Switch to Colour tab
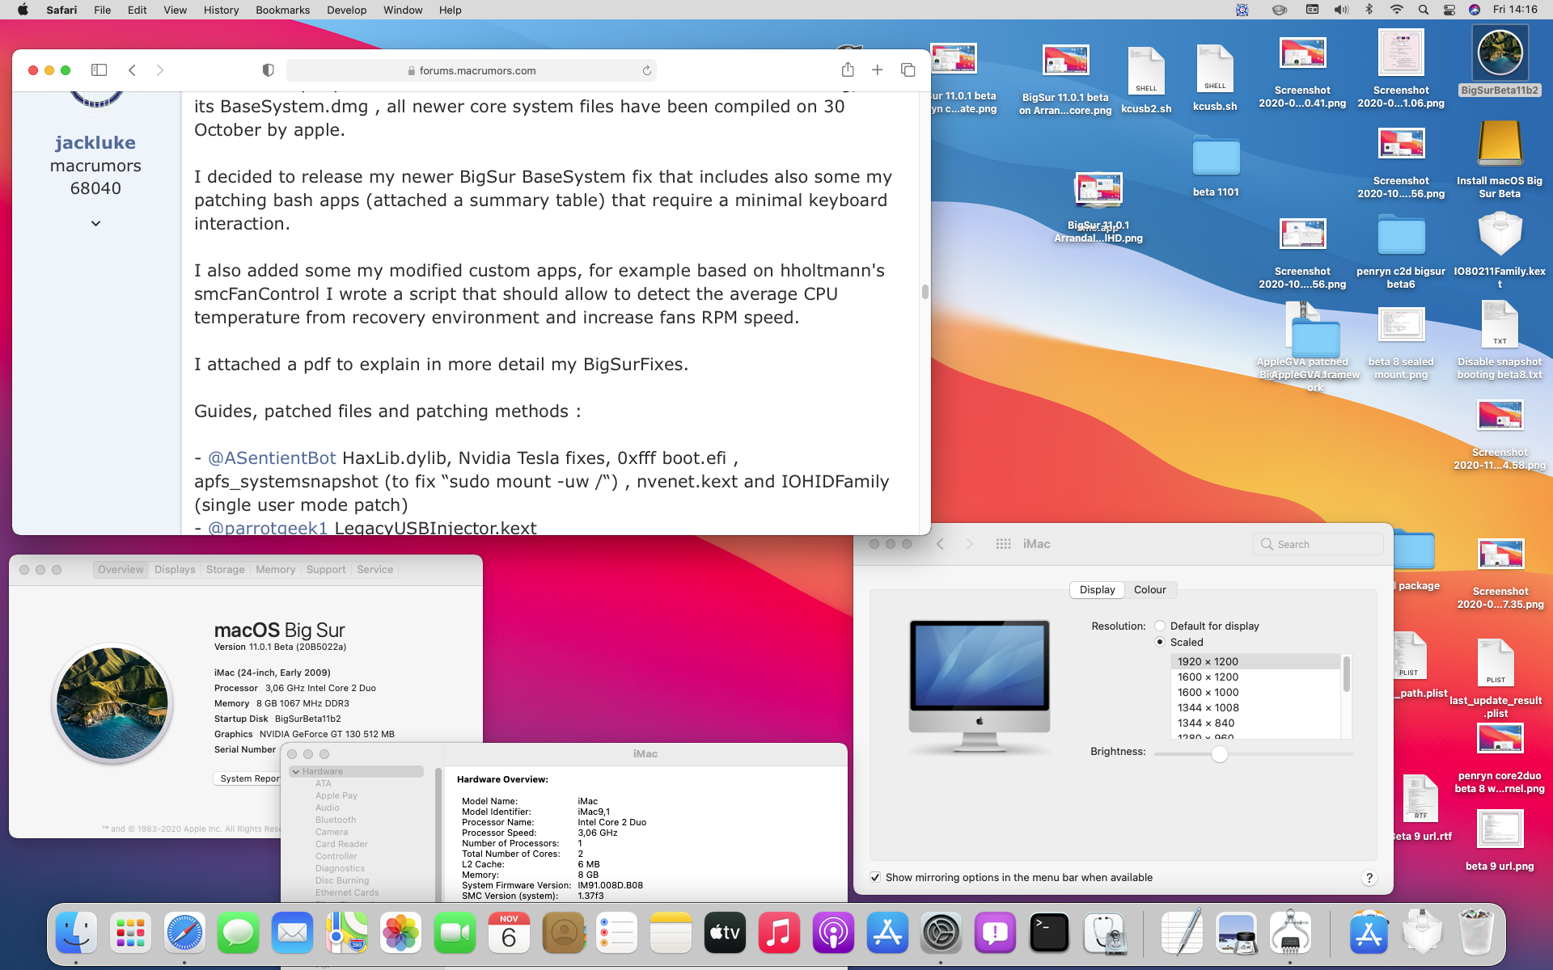The image size is (1553, 970). [x=1149, y=589]
